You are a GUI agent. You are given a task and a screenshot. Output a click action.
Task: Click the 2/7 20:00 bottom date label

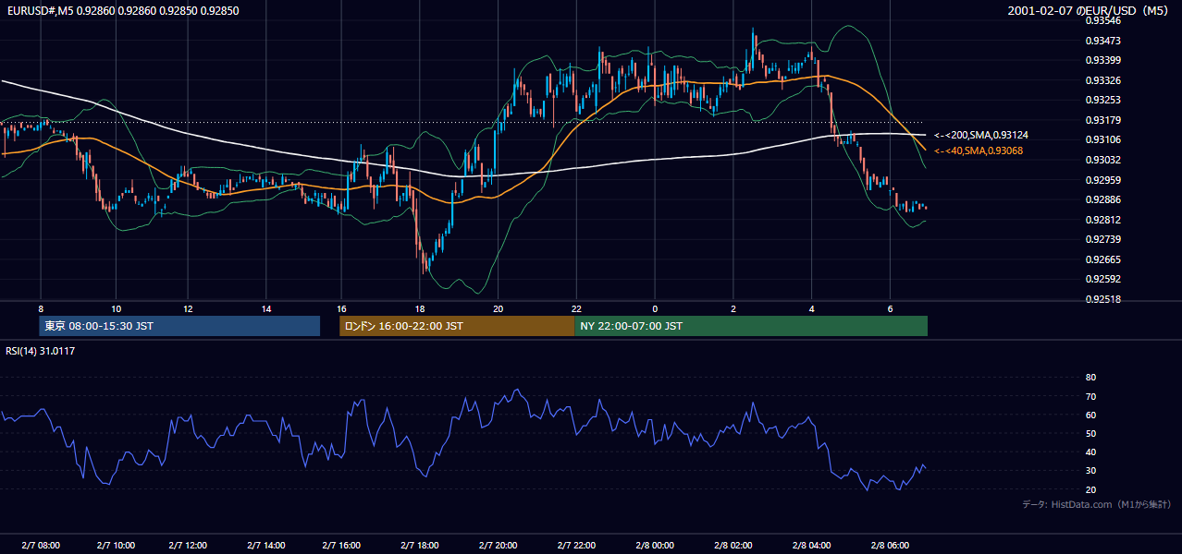point(498,546)
